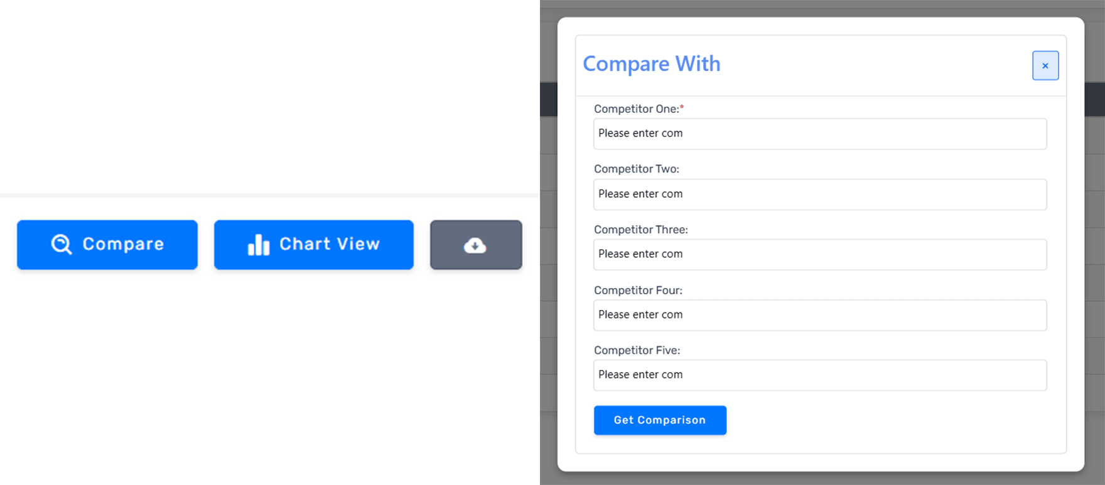The height and width of the screenshot is (485, 1105).
Task: Open Chart View via its text label
Action: [330, 244]
